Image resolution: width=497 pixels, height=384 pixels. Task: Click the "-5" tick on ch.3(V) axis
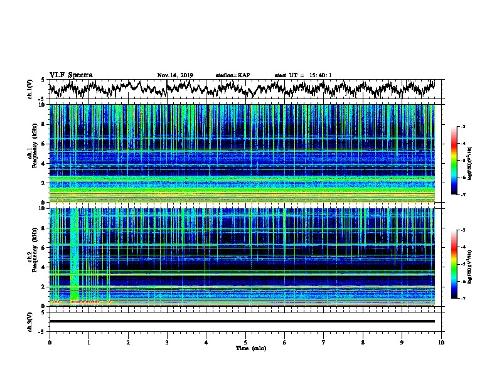tap(43, 332)
